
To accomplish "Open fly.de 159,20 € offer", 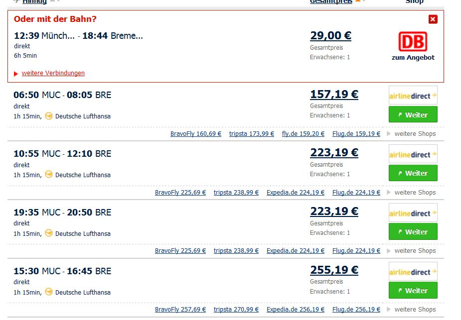I will tap(303, 134).
